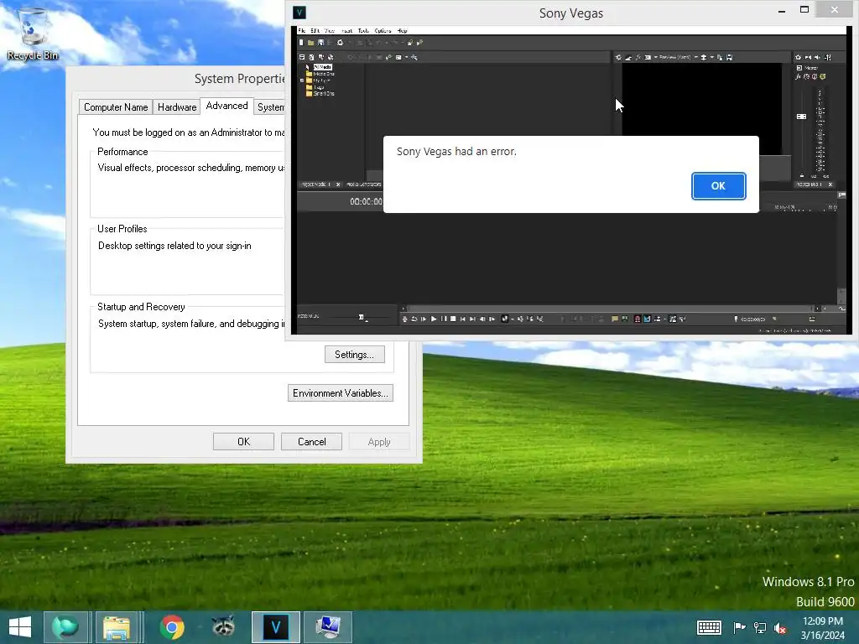Click the System Properties taskbar button
This screenshot has width=859, height=644.
tap(328, 627)
